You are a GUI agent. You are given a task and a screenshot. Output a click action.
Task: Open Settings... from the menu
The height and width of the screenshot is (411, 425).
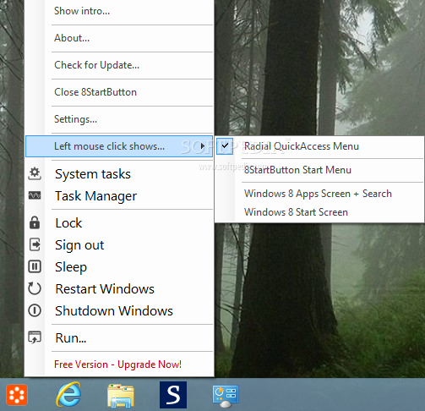click(x=75, y=119)
